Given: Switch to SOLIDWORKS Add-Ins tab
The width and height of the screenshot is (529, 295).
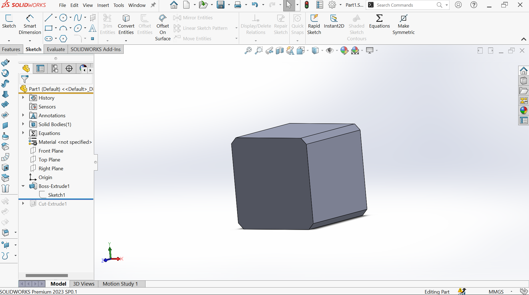Looking at the screenshot, I should [x=96, y=49].
